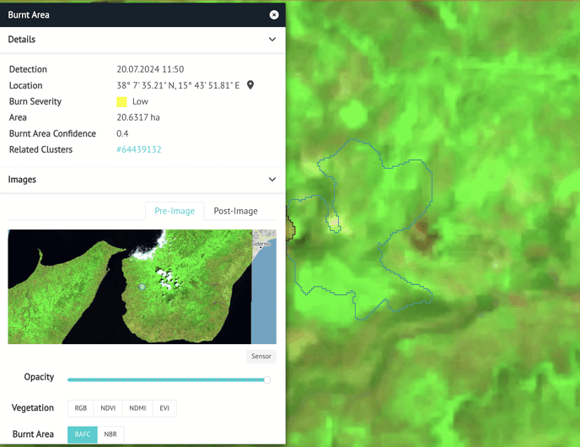Toggle the BAFC burnt area layer

(x=83, y=434)
